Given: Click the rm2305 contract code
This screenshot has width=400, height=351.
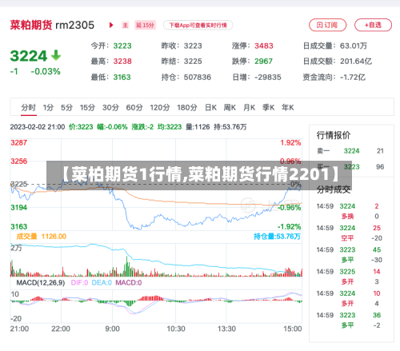Looking at the screenshot, I should [74, 26].
